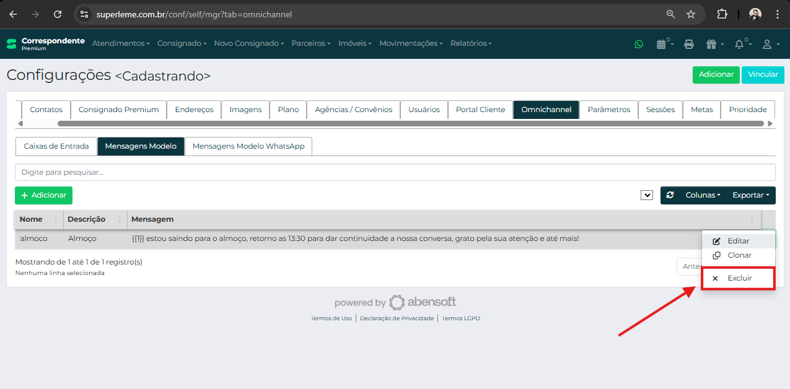Click the printer icon in navbar
The image size is (790, 389).
pos(688,44)
